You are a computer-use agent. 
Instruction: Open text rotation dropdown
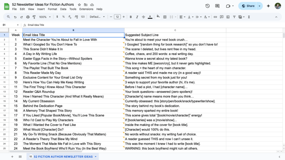(x=207, y=17)
